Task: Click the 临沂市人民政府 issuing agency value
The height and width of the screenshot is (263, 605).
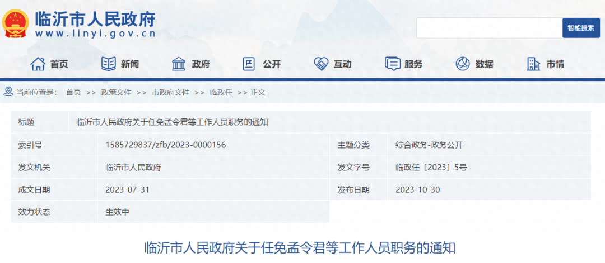Action: (x=133, y=167)
